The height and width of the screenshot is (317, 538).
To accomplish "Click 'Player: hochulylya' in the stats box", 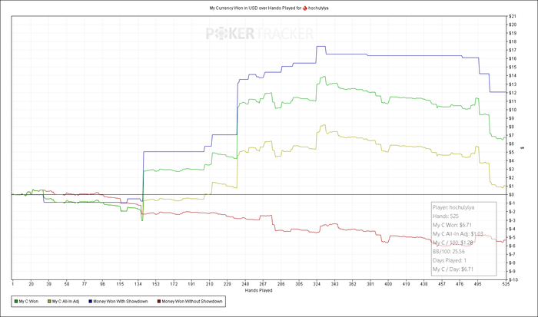I will click(453, 207).
